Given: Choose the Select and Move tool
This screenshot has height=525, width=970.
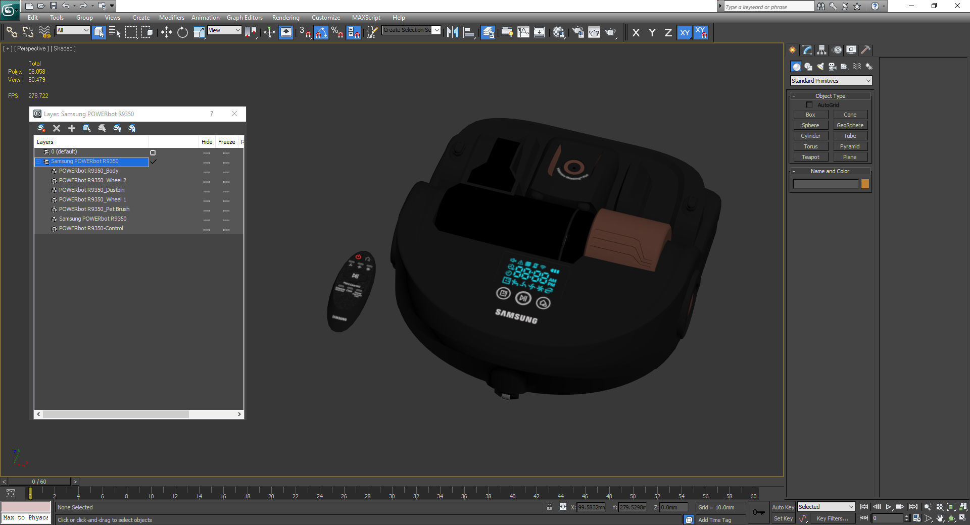Looking at the screenshot, I should coord(166,32).
